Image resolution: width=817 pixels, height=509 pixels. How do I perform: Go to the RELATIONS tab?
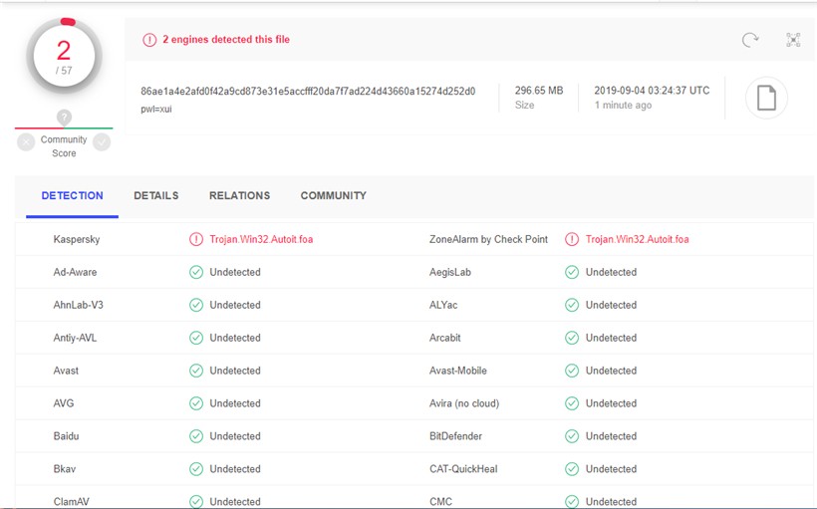tap(239, 196)
